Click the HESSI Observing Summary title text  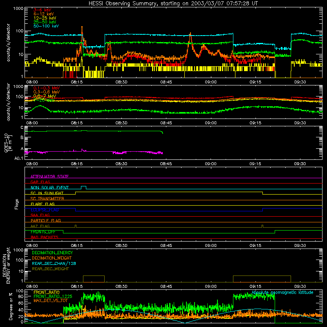coord(173,4)
